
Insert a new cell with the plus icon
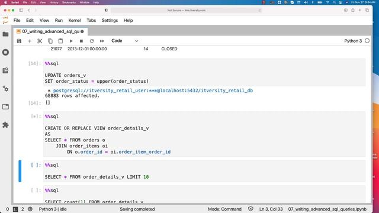click(30, 41)
